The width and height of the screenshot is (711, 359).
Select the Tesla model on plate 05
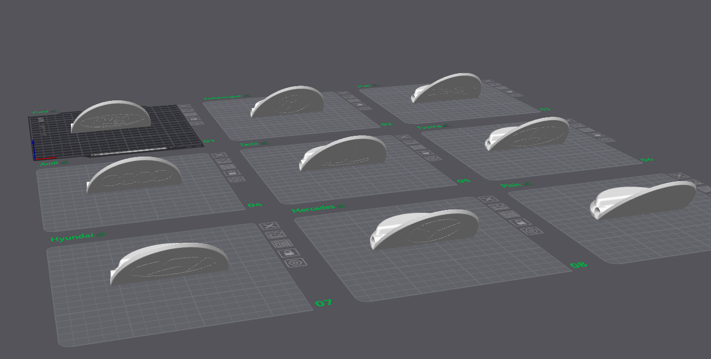click(343, 153)
